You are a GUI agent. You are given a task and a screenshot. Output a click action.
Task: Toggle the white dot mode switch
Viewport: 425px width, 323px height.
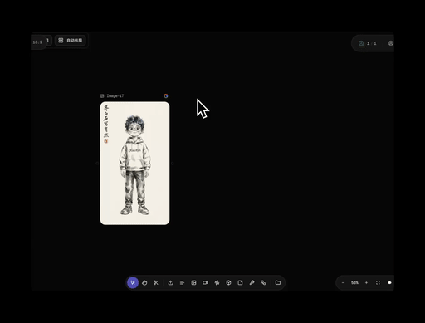389,282
